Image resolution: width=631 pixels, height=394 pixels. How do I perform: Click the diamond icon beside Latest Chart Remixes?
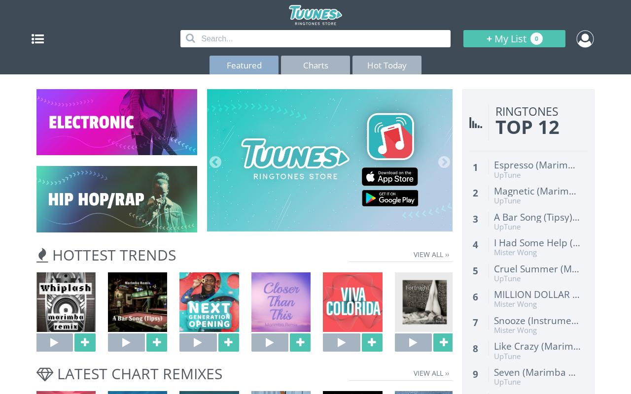(45, 374)
